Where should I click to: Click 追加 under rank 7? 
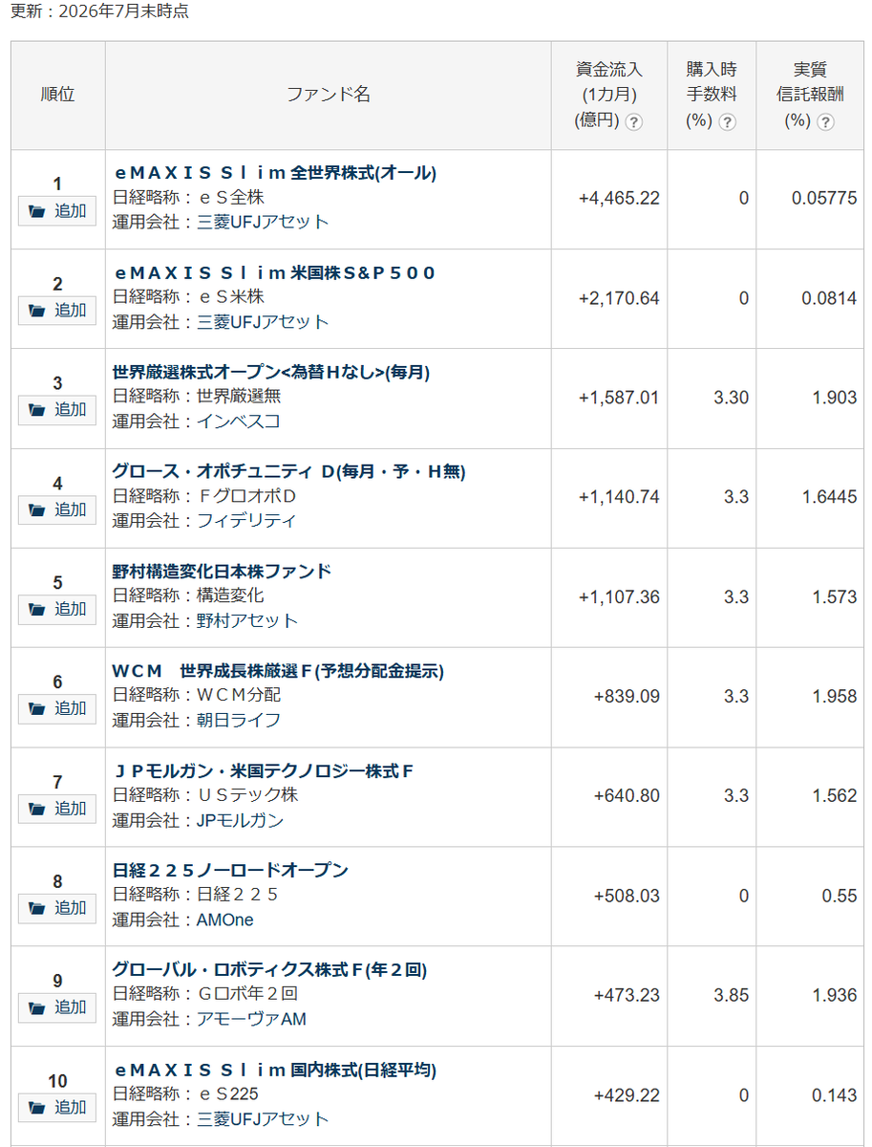tap(57, 809)
